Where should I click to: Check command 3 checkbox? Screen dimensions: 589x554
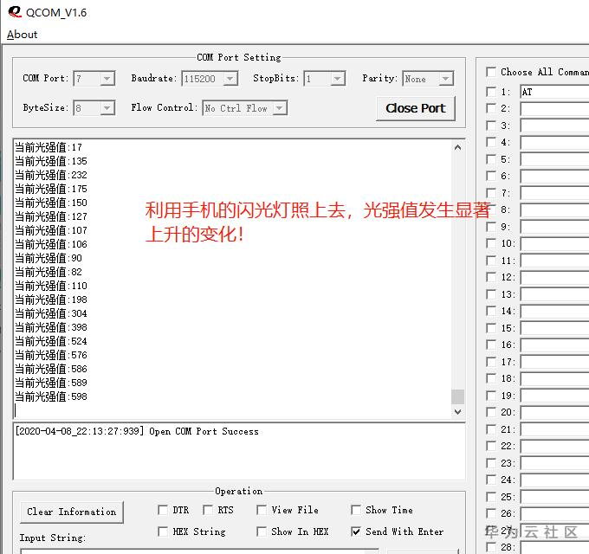tap(491, 126)
